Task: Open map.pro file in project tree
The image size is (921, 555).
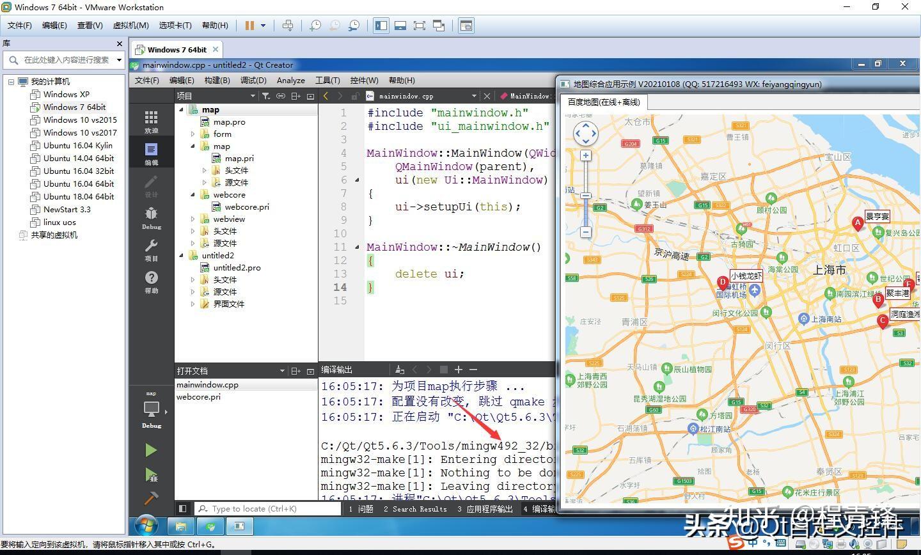Action: (x=229, y=122)
